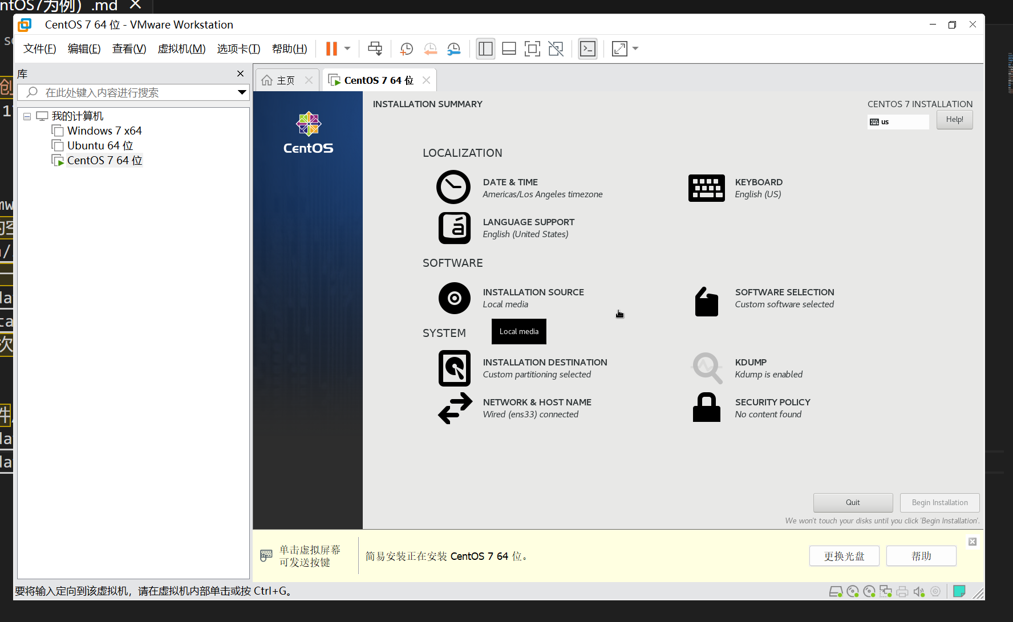Click the Custom partitioning selected text
The height and width of the screenshot is (622, 1013).
coord(537,375)
